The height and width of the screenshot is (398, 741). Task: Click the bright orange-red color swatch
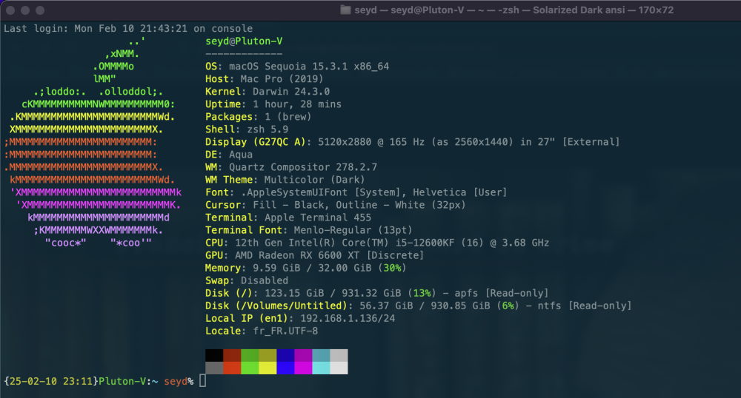point(232,368)
